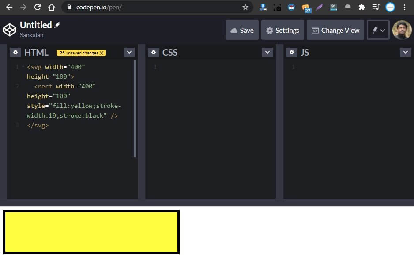414x260 pixels.
Task: Save the pen
Action: click(242, 30)
